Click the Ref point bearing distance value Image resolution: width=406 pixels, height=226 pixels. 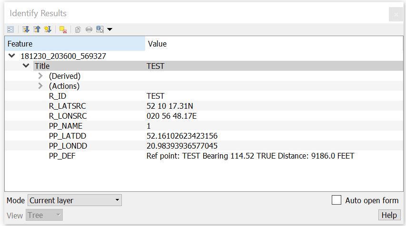pyautogui.click(x=250, y=156)
